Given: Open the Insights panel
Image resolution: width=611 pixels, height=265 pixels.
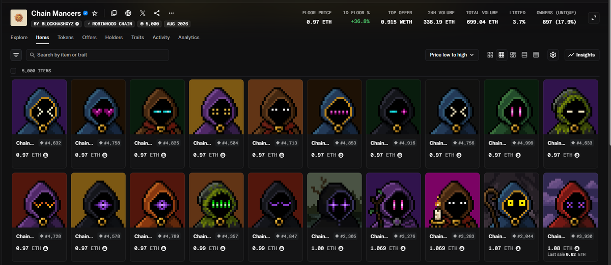Looking at the screenshot, I should pyautogui.click(x=581, y=55).
